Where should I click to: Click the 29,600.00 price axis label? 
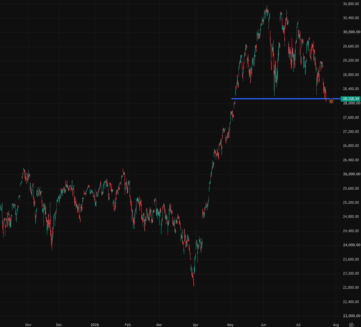[x=351, y=46]
